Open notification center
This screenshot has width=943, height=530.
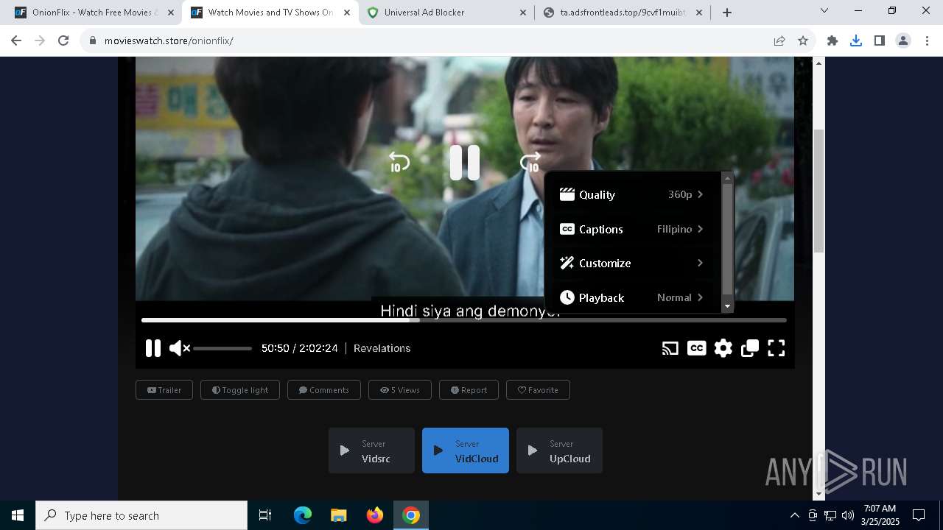tap(919, 515)
